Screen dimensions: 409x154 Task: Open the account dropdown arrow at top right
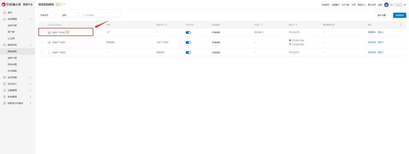[405, 5]
